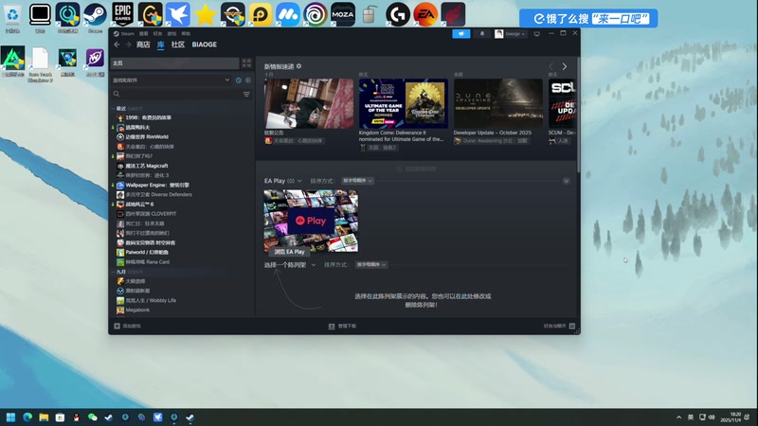Image resolution: width=758 pixels, height=426 pixels.
Task: Select Diverse Defenders in the game list
Action: [x=158, y=195]
